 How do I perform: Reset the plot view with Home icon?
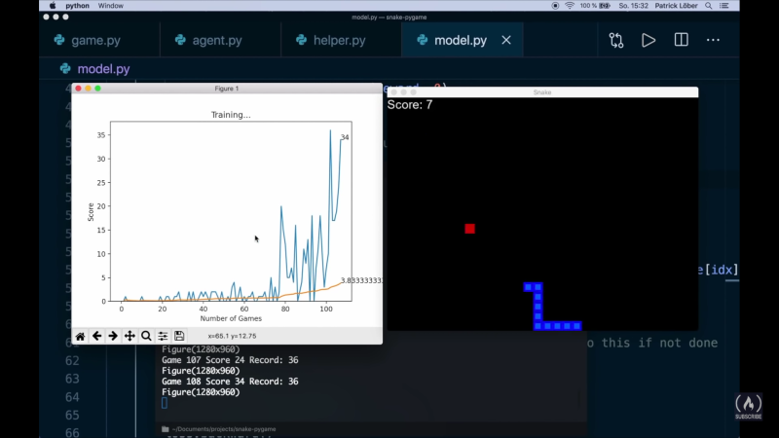80,336
